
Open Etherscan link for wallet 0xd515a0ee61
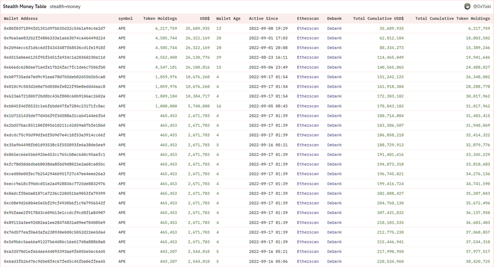click(x=308, y=58)
